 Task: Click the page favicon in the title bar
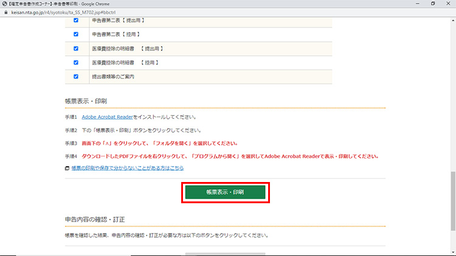click(x=5, y=4)
